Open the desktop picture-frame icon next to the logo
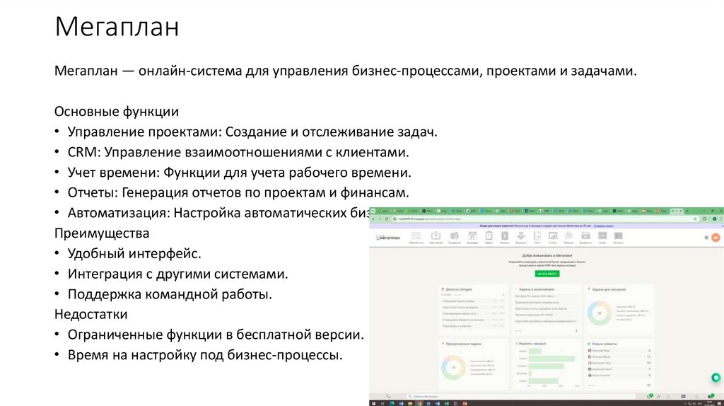This screenshot has height=406, width=724. tap(416, 236)
